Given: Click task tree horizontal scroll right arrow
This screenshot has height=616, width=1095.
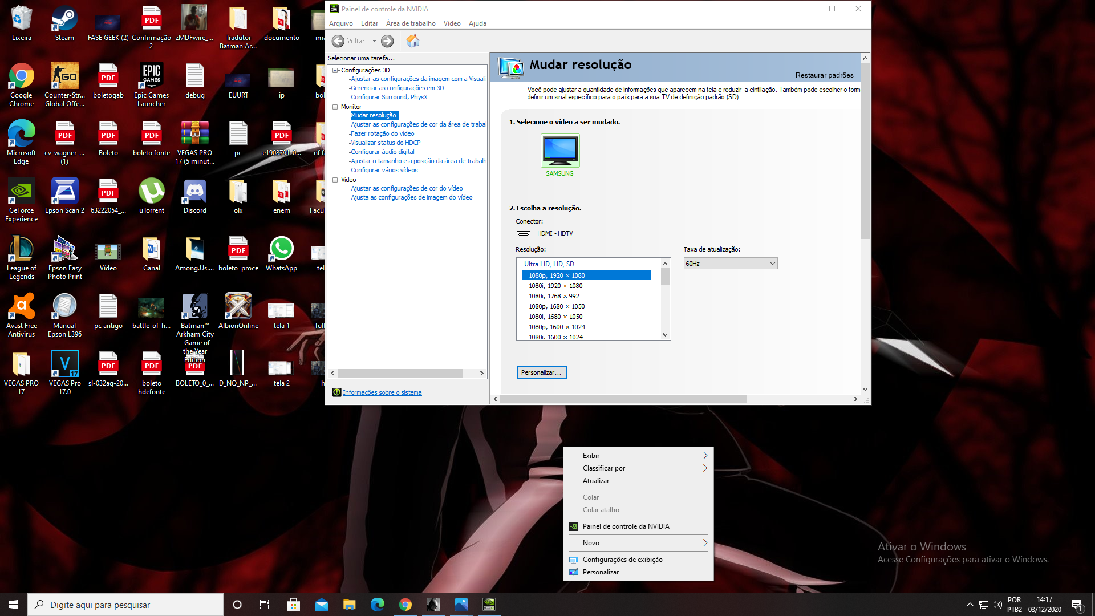Looking at the screenshot, I should click(482, 374).
